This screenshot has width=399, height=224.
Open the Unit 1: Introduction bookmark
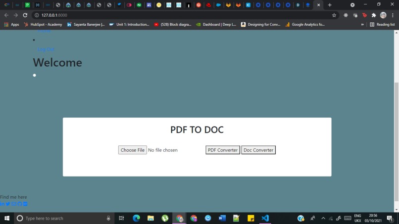[x=129, y=24]
